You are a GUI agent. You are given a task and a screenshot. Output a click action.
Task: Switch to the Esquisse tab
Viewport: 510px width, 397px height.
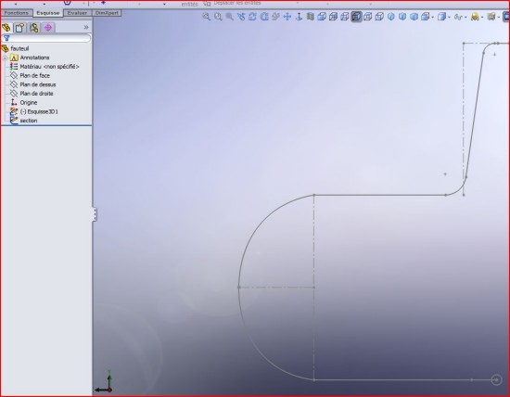click(x=48, y=13)
